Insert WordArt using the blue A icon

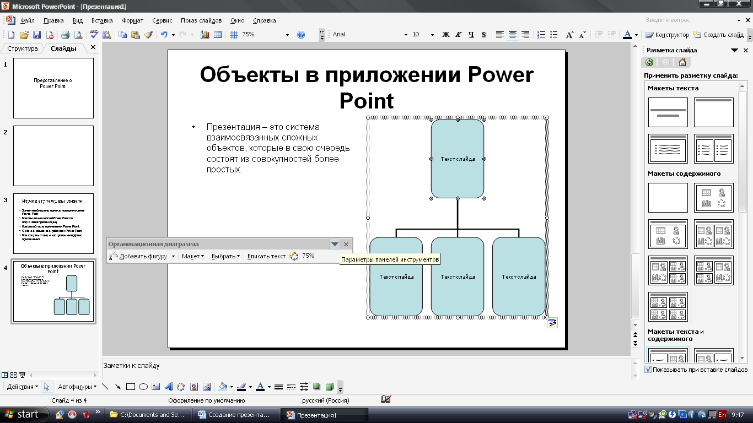click(x=169, y=387)
